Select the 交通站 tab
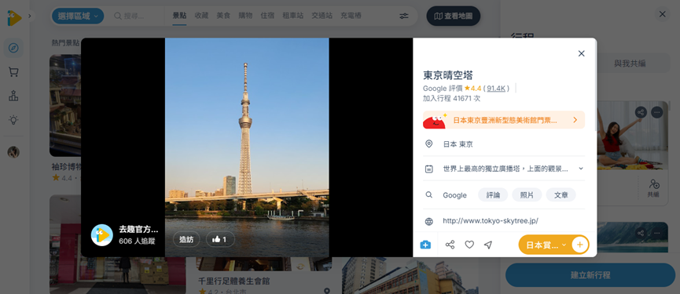This screenshot has width=680, height=294. click(x=322, y=16)
